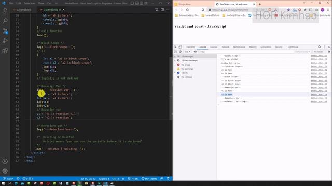The width and height of the screenshot is (332, 186).
Task: Click Windows Start button
Action: [x=3, y=183]
